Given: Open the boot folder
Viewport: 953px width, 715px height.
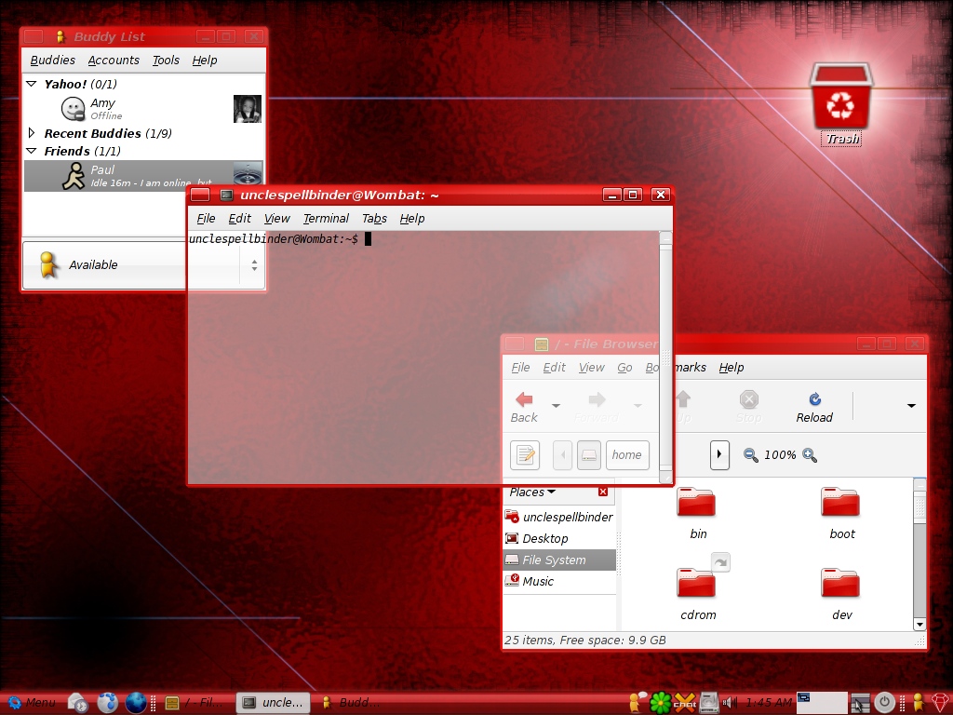Looking at the screenshot, I should (x=841, y=514).
